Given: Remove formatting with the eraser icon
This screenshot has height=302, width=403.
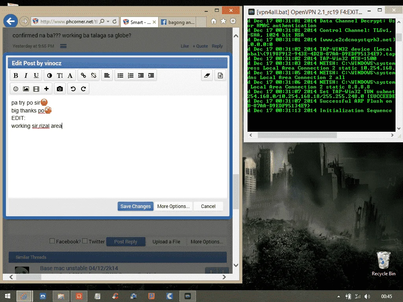Looking at the screenshot, I should (207, 75).
